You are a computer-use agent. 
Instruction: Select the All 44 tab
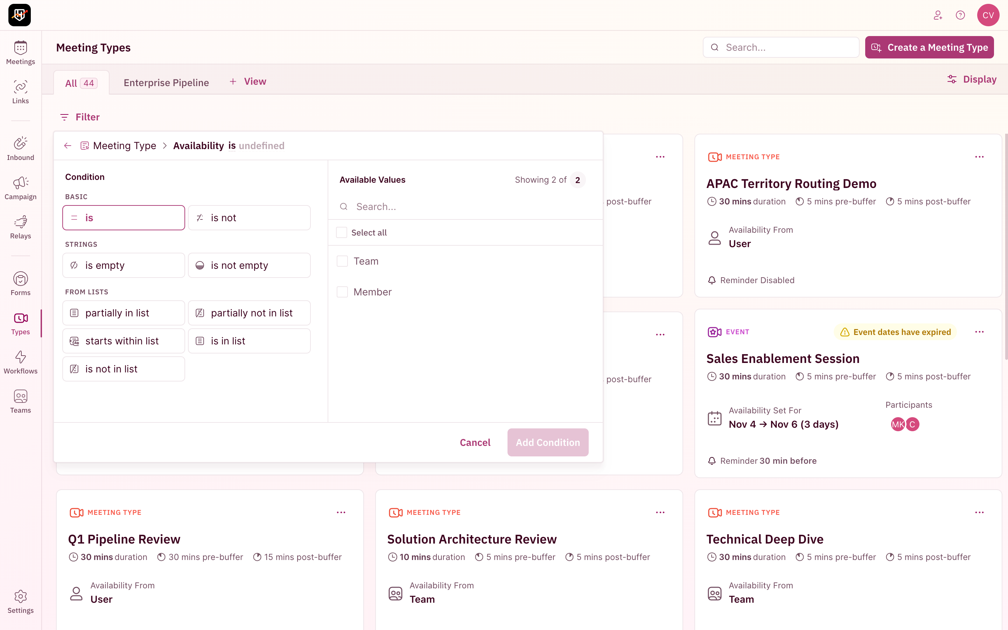pos(81,83)
